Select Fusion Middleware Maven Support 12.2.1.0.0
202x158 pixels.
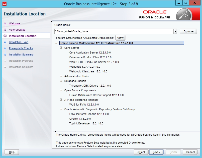tap(96, 95)
